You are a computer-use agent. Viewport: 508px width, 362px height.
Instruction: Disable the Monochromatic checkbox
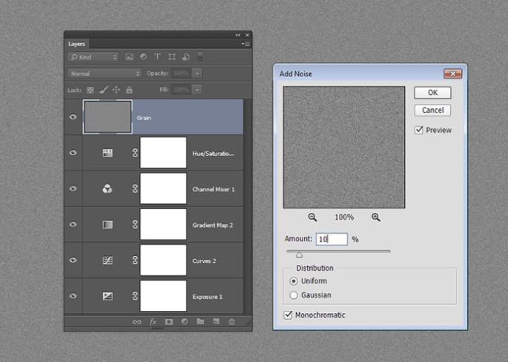tap(288, 315)
